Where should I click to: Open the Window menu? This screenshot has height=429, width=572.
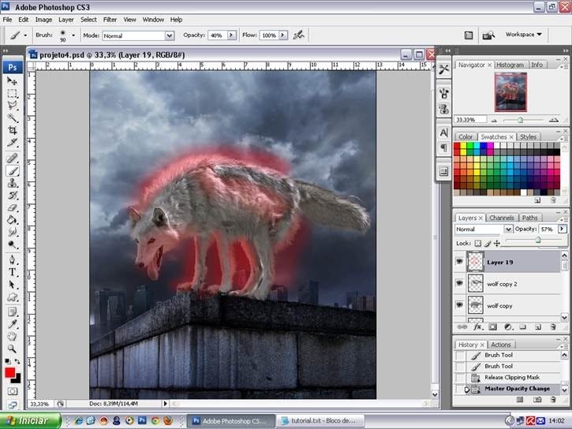[153, 20]
